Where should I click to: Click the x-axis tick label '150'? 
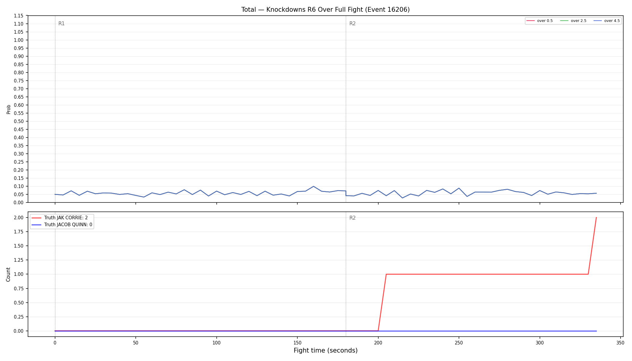pyautogui.click(x=297, y=343)
